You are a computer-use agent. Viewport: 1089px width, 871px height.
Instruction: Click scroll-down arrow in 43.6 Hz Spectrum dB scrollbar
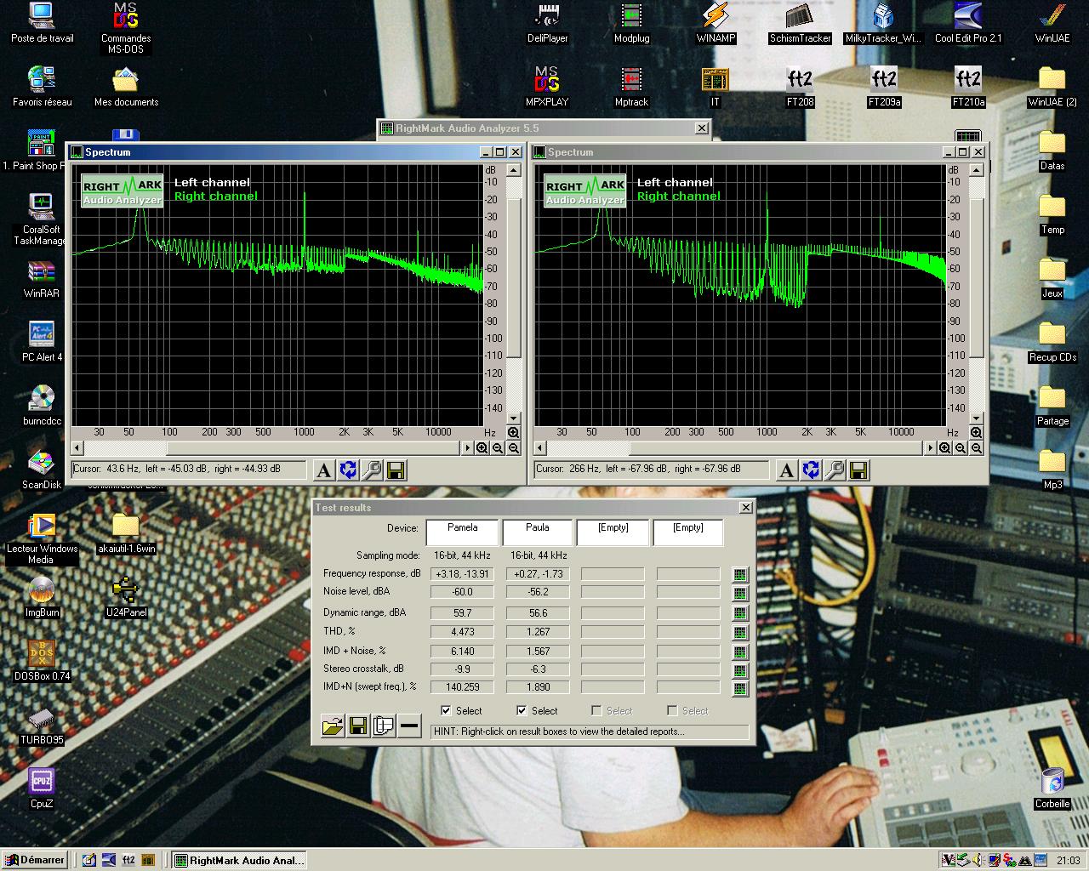[514, 418]
